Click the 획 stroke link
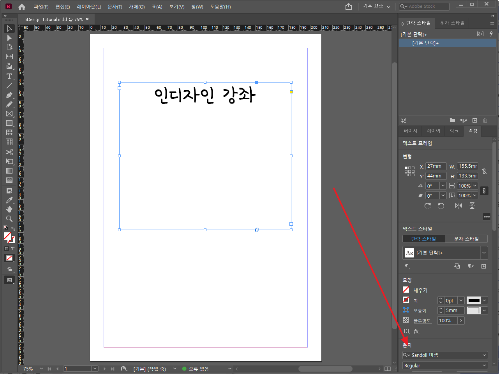The height and width of the screenshot is (374, 499). pyautogui.click(x=416, y=301)
